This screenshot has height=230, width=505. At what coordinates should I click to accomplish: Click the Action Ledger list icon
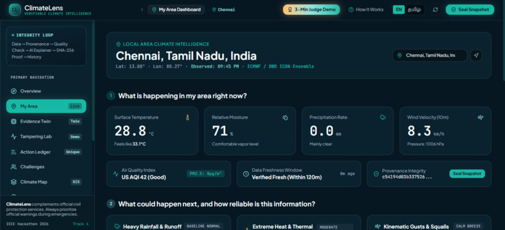pos(14,152)
